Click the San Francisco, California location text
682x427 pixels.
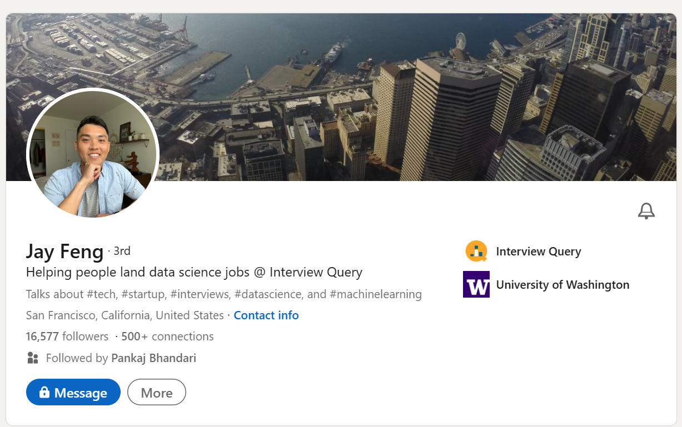point(125,315)
